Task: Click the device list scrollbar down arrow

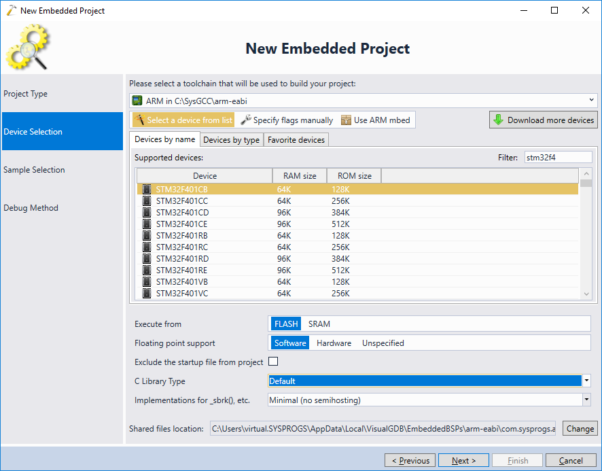Action: tap(586, 294)
